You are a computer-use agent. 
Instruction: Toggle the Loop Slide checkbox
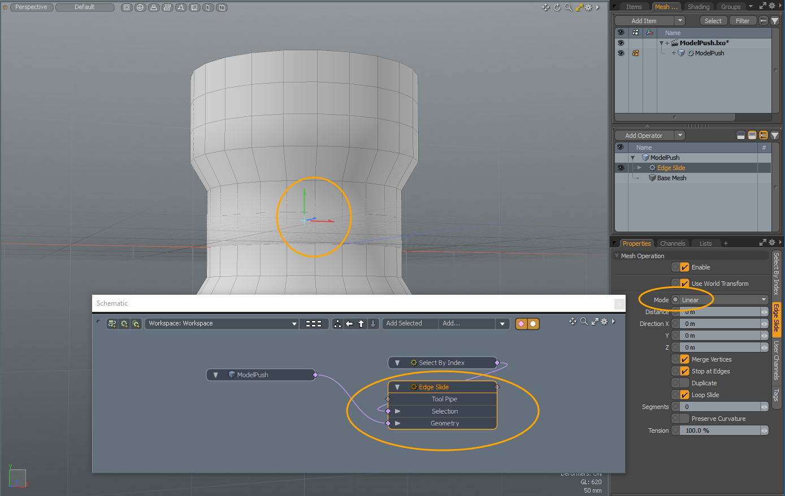684,395
